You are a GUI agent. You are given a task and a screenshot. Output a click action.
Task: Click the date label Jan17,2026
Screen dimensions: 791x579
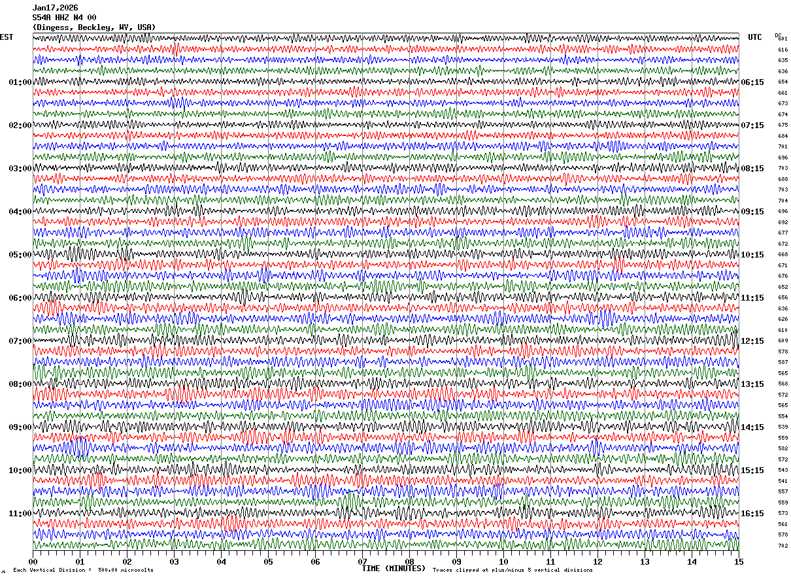55,8
